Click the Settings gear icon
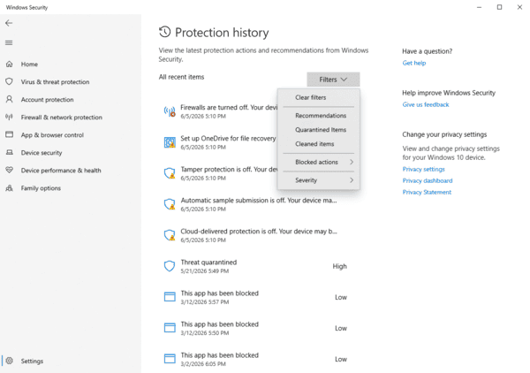Screen dimensions: 530x373 (10, 361)
